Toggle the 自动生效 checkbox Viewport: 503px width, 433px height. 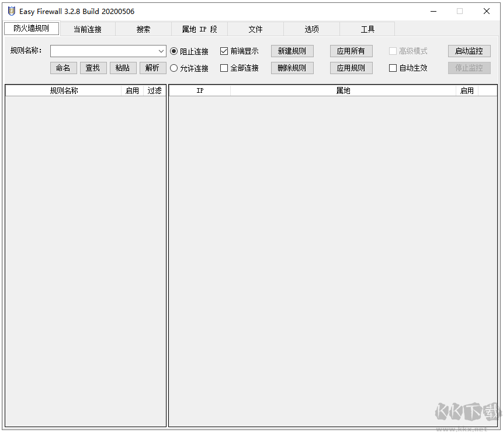point(393,68)
